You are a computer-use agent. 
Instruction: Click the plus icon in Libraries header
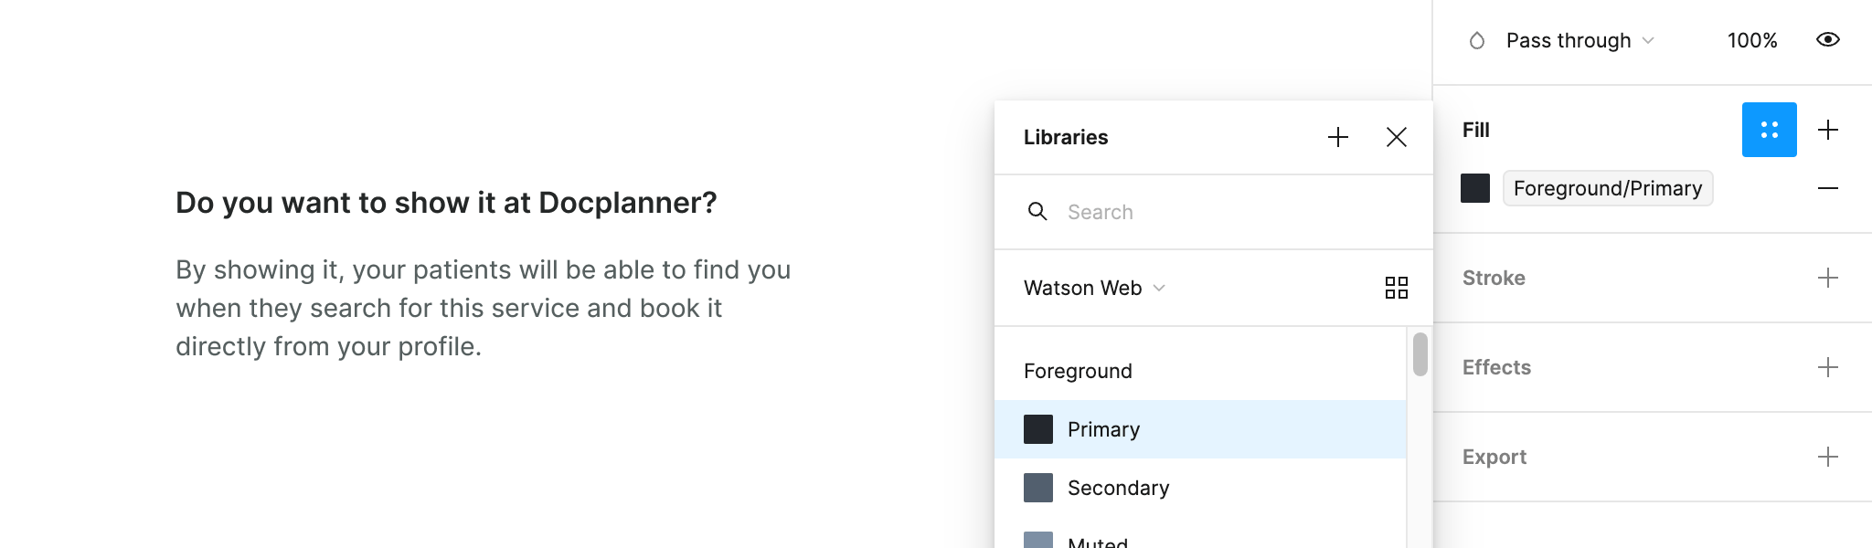point(1338,137)
